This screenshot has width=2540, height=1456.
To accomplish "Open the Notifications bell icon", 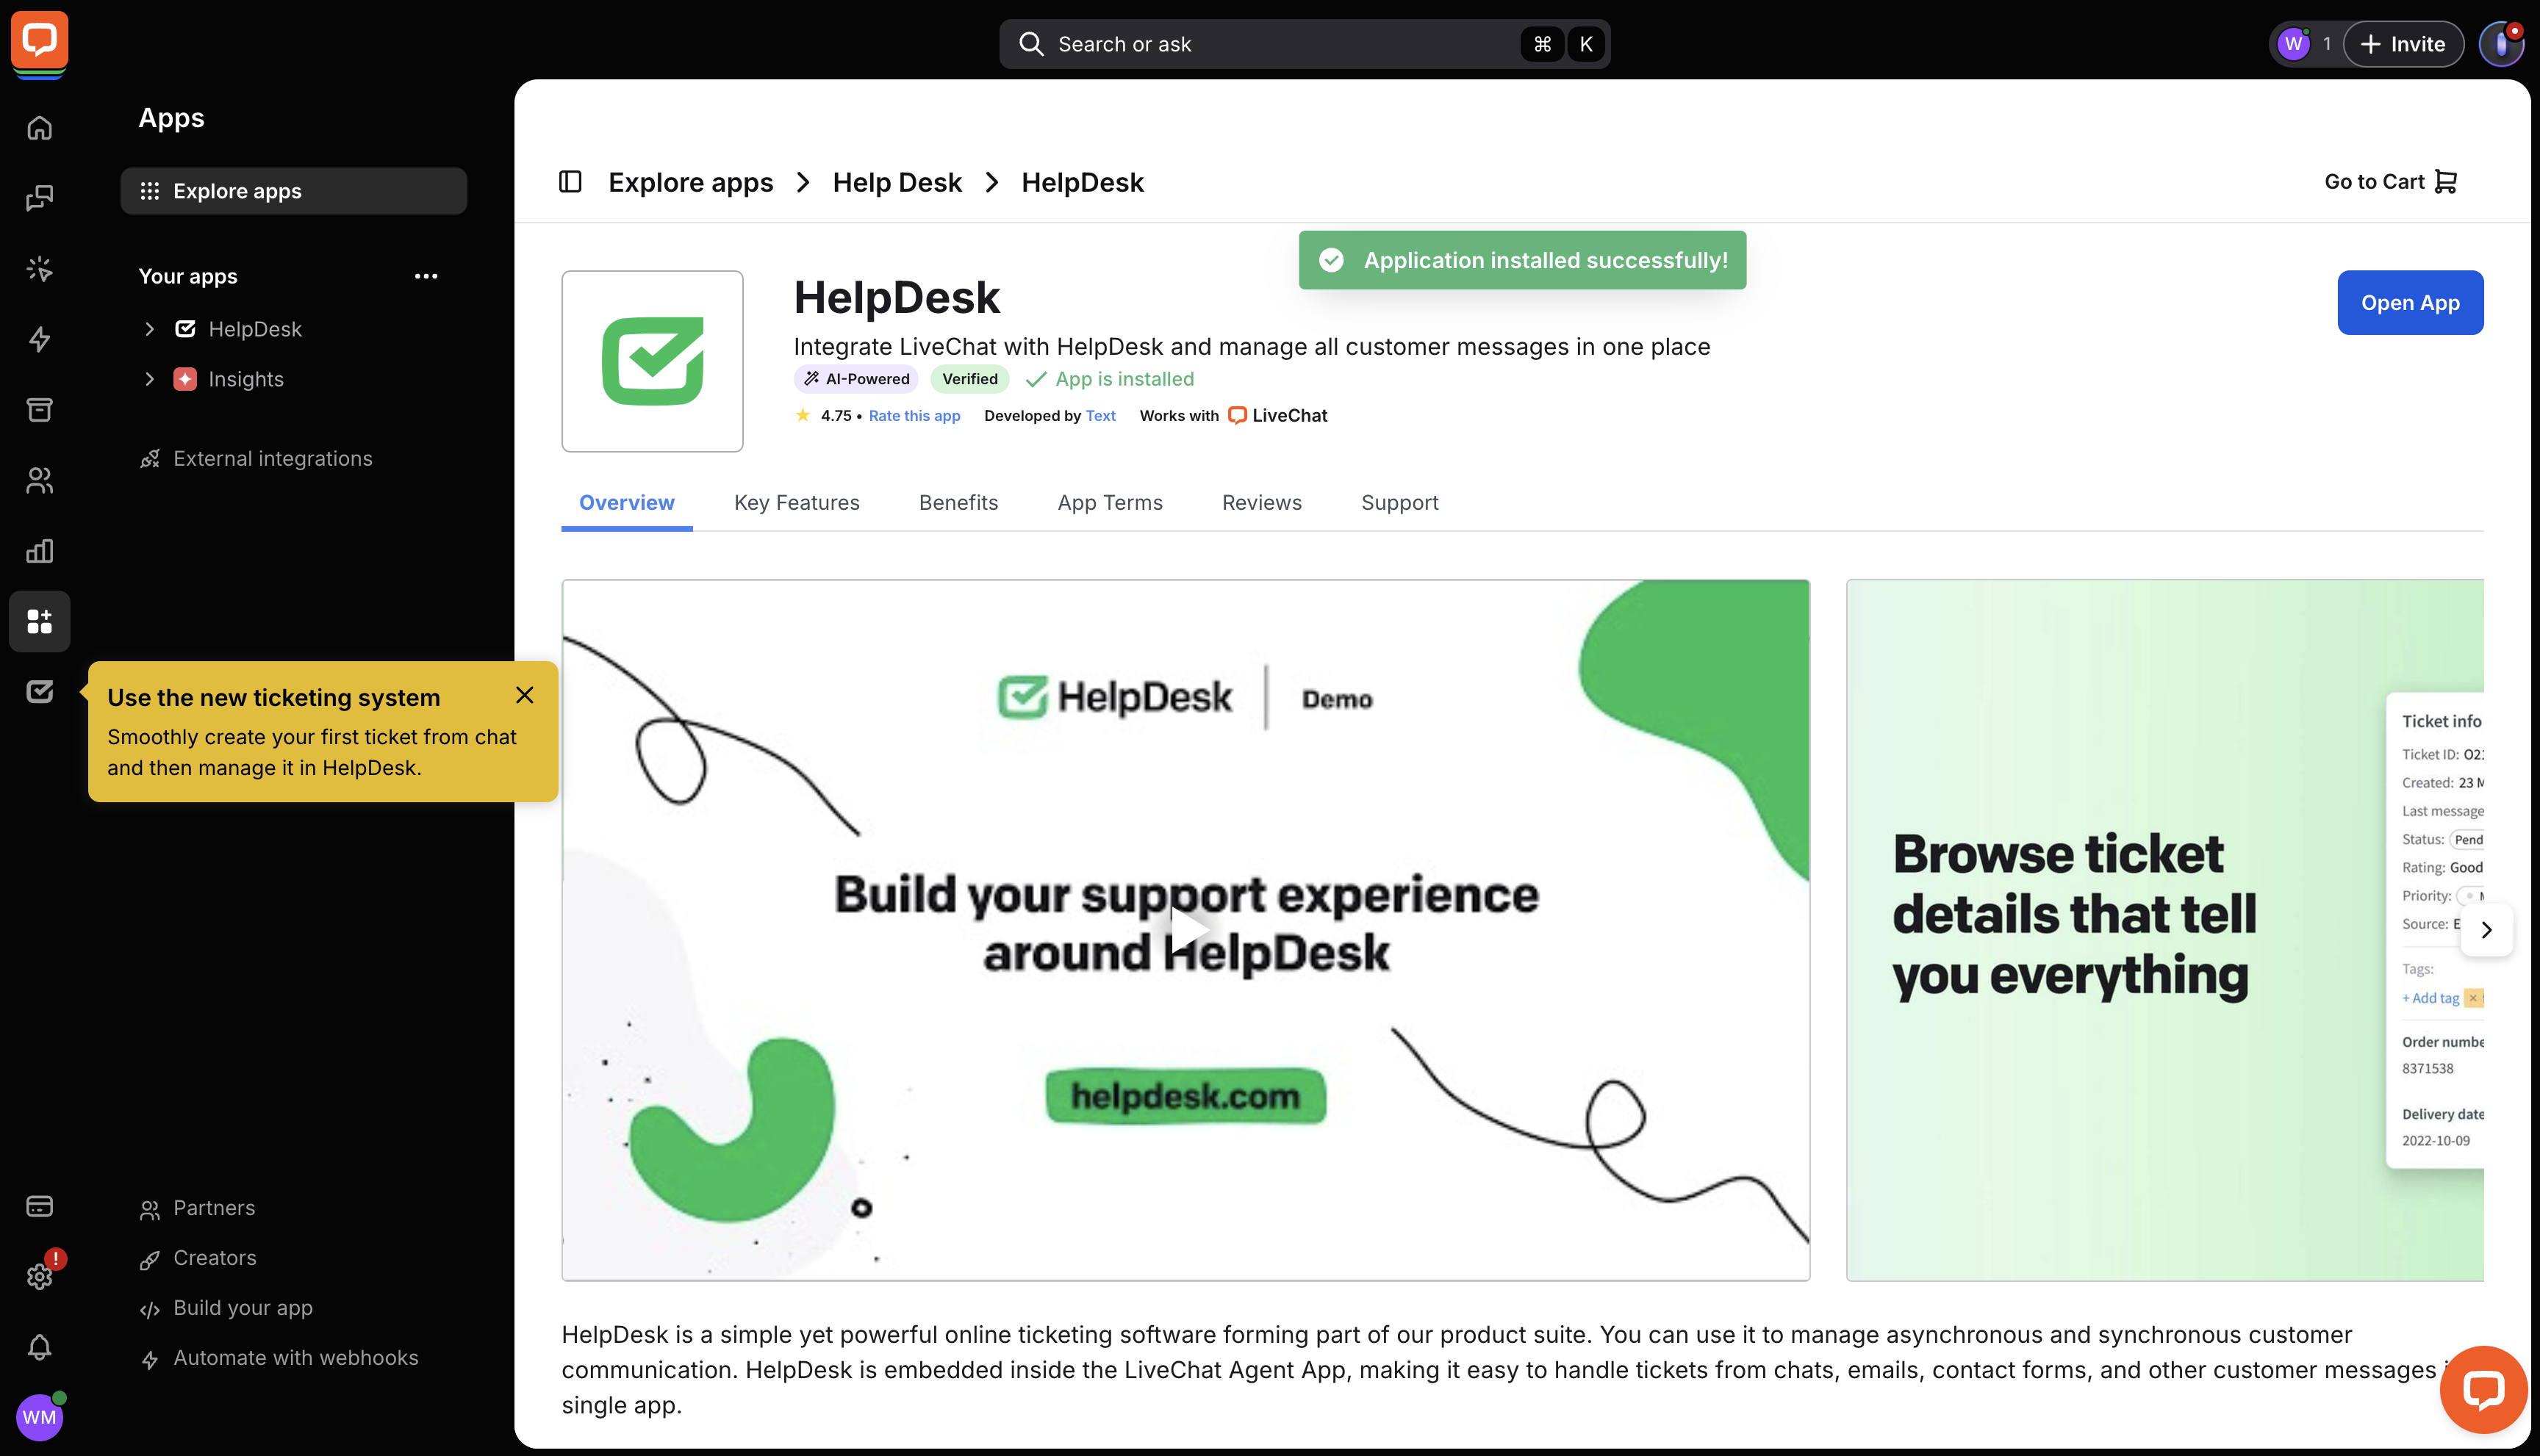I will (39, 1347).
